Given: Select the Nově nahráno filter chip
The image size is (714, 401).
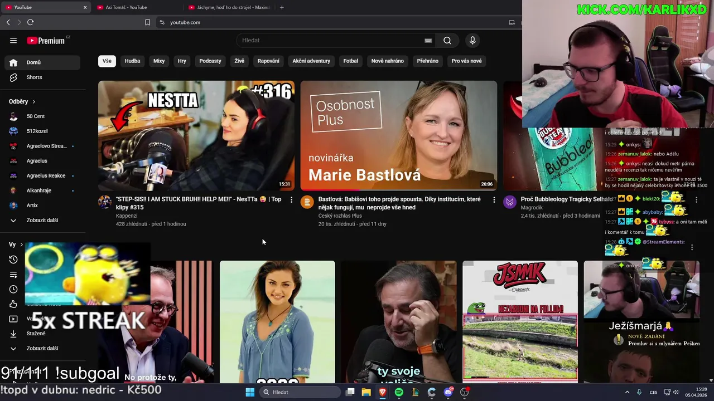Looking at the screenshot, I should coord(388,61).
